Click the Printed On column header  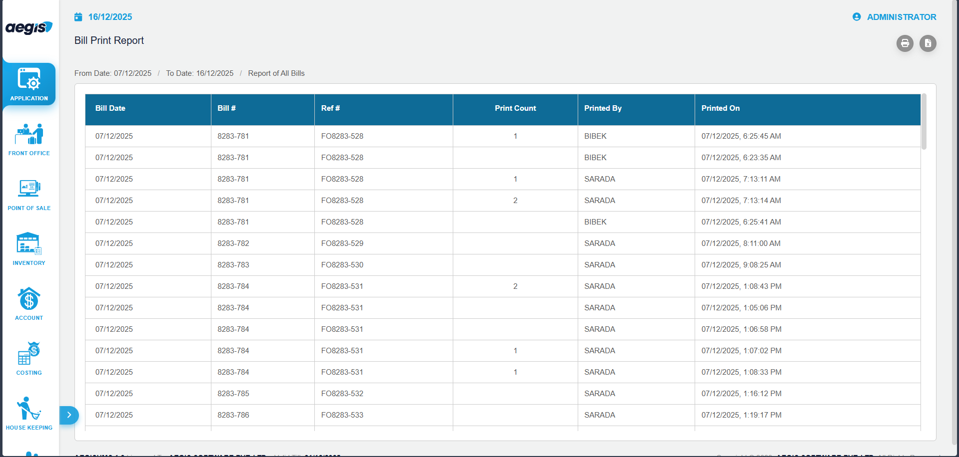pyautogui.click(x=720, y=108)
